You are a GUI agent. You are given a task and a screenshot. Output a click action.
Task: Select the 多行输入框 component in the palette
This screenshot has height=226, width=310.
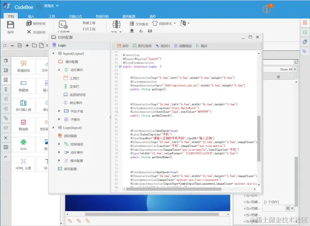tap(23, 106)
